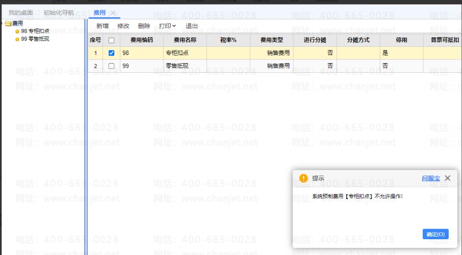Click 分摊方式 column header
Screen dimensions: 462x255
358,40
